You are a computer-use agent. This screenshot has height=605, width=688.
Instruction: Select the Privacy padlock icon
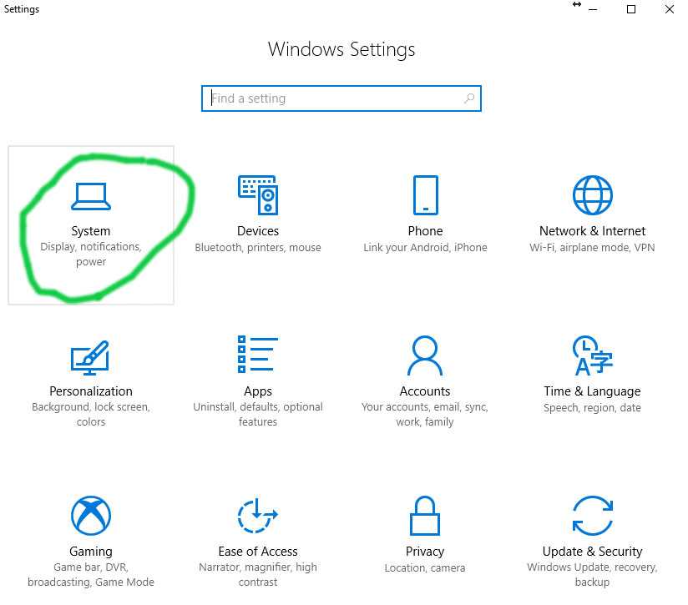point(425,516)
